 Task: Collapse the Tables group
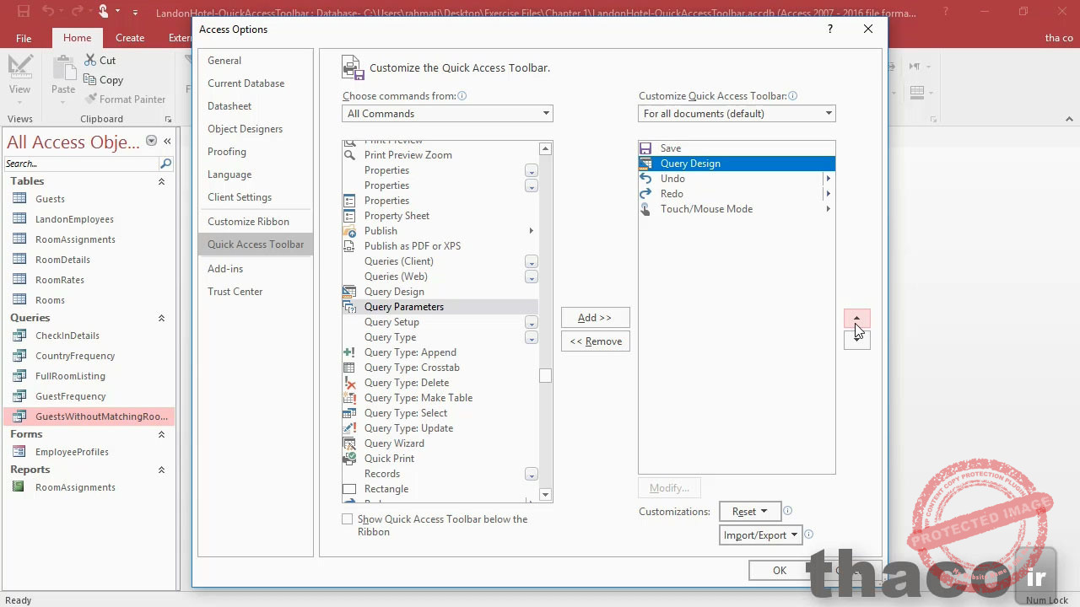point(161,181)
